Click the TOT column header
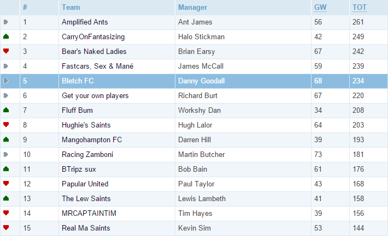 (x=359, y=8)
